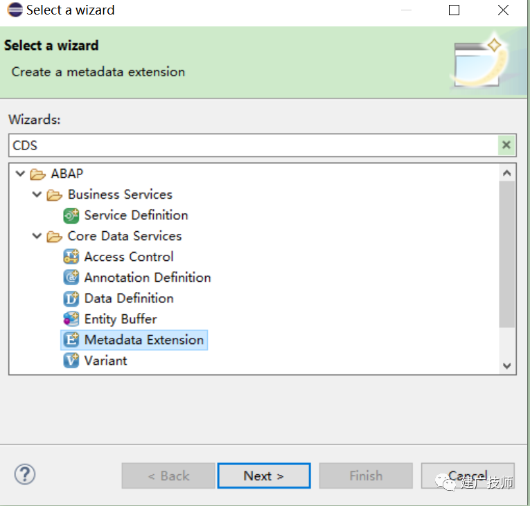Image resolution: width=530 pixels, height=506 pixels.
Task: Select the ABAP folder label
Action: click(x=67, y=174)
